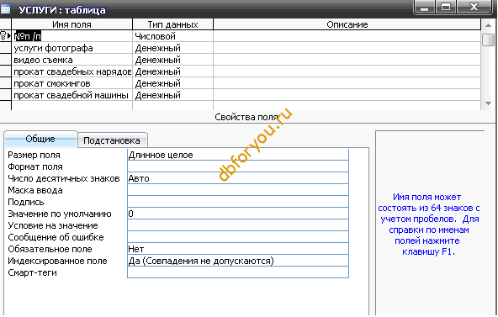Screen dimensions: 498x317
Task: Click the primary key row selector for №п/п
Action: (5, 36)
